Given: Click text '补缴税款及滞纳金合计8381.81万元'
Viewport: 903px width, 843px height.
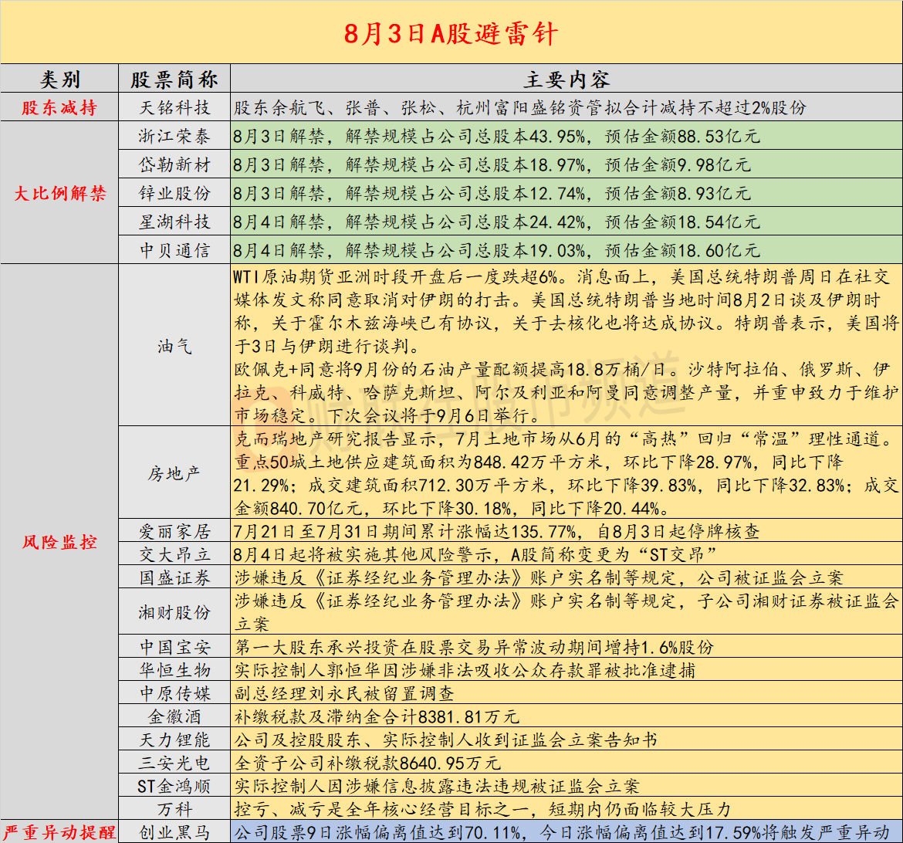Looking at the screenshot, I should [x=377, y=716].
